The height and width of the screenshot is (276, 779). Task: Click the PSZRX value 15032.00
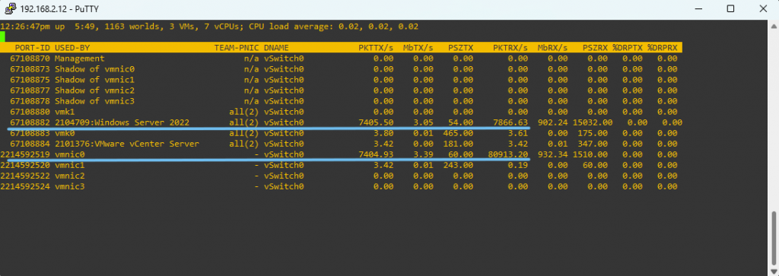click(x=593, y=122)
